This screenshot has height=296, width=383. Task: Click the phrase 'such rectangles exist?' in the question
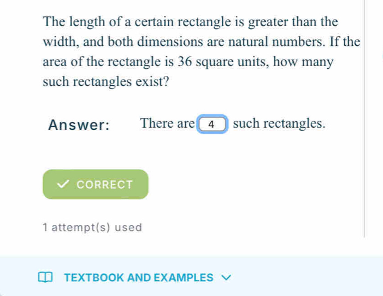pos(106,81)
